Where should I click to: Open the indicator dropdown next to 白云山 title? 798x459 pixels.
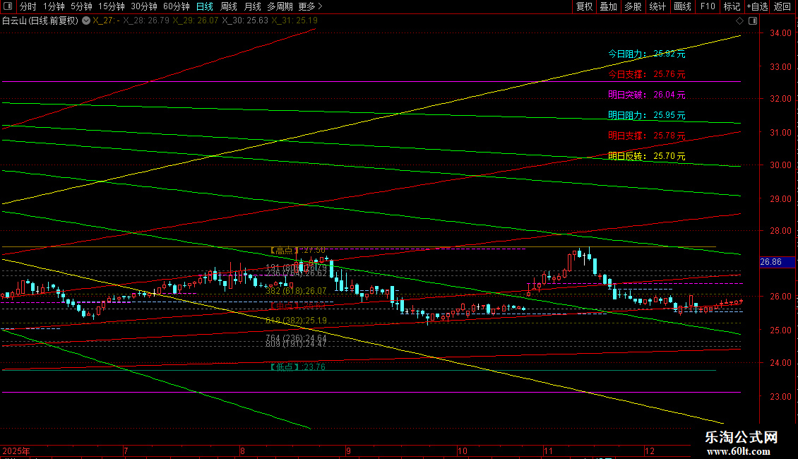(x=86, y=20)
